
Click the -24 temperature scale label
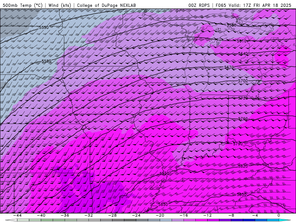(x=136, y=216)
